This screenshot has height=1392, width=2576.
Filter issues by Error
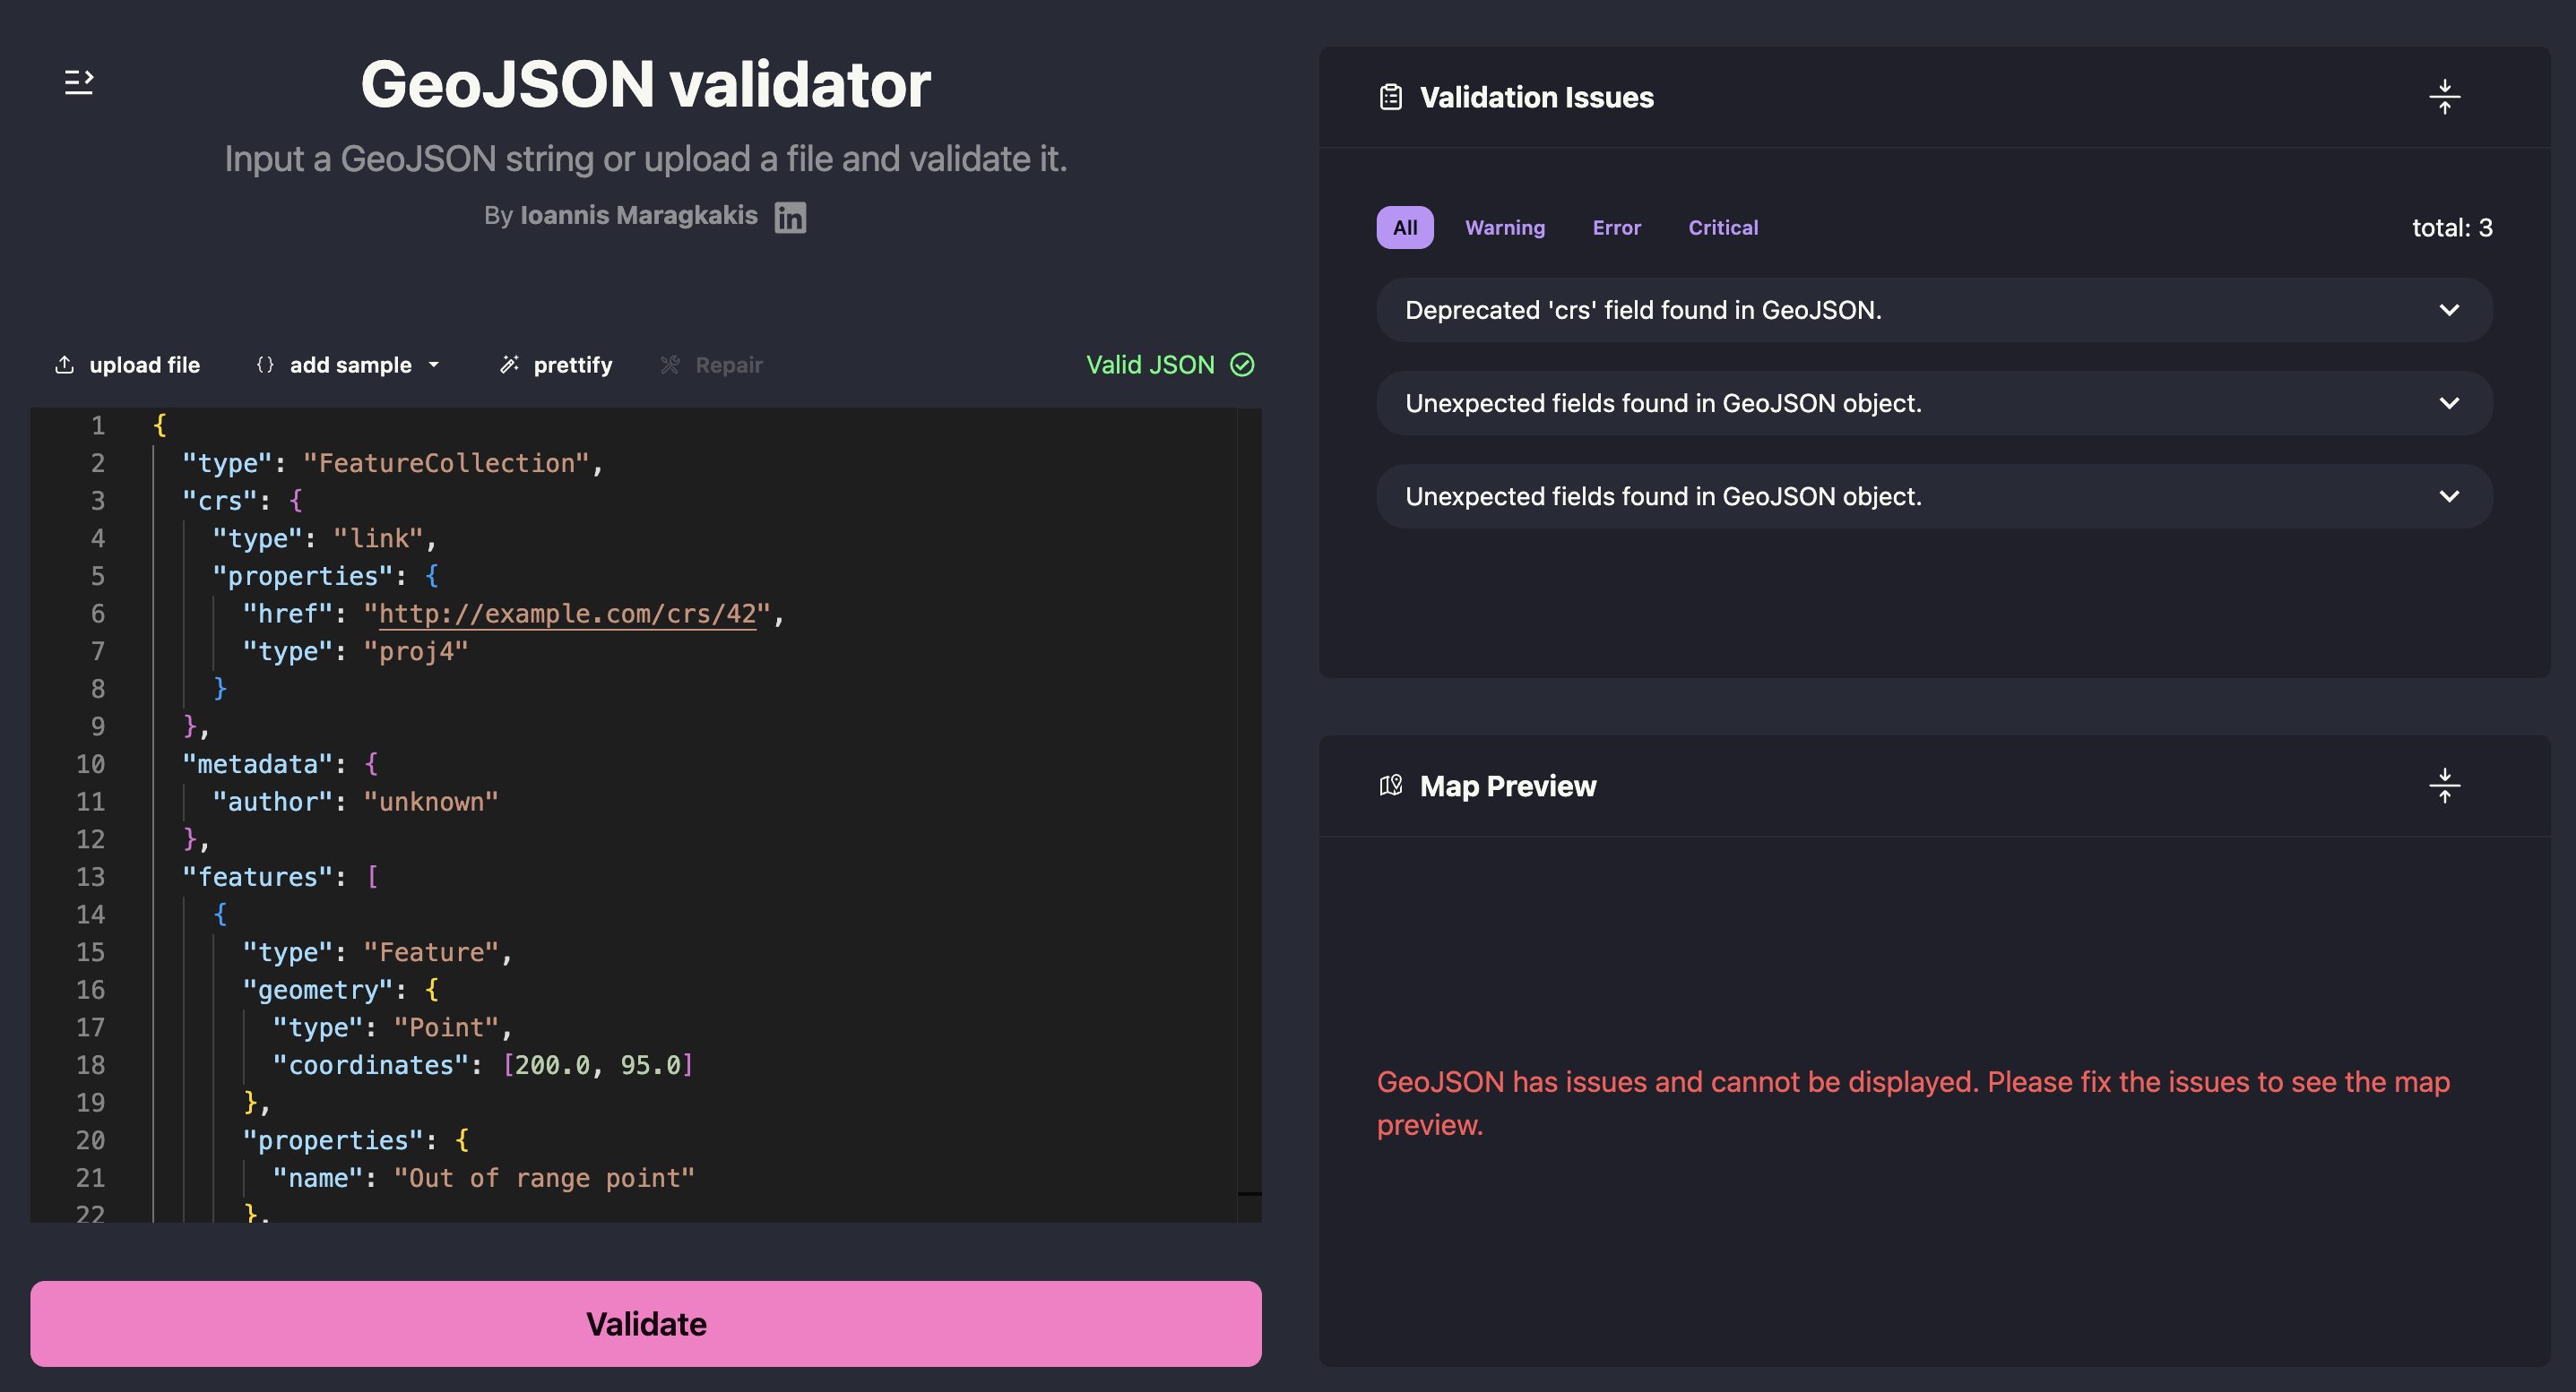pyautogui.click(x=1616, y=228)
